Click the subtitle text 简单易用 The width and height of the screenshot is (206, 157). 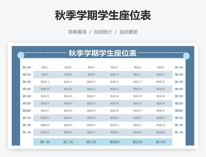[x=77, y=32]
